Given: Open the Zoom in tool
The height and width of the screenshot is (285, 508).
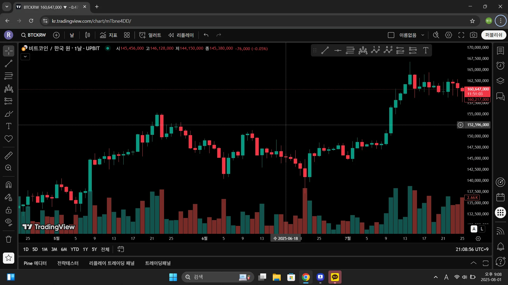Looking at the screenshot, I should coord(8,168).
